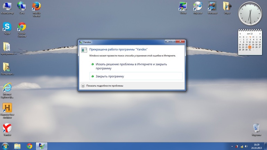The height and width of the screenshot is (150, 267).
Task: Click the Компьютер desktop icon
Action: tap(7, 7)
